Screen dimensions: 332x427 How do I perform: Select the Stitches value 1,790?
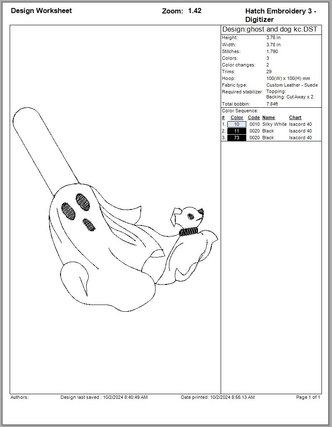click(272, 51)
